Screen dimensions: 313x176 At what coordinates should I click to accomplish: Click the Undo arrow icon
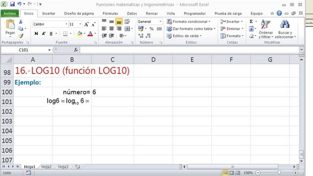coord(20,4)
